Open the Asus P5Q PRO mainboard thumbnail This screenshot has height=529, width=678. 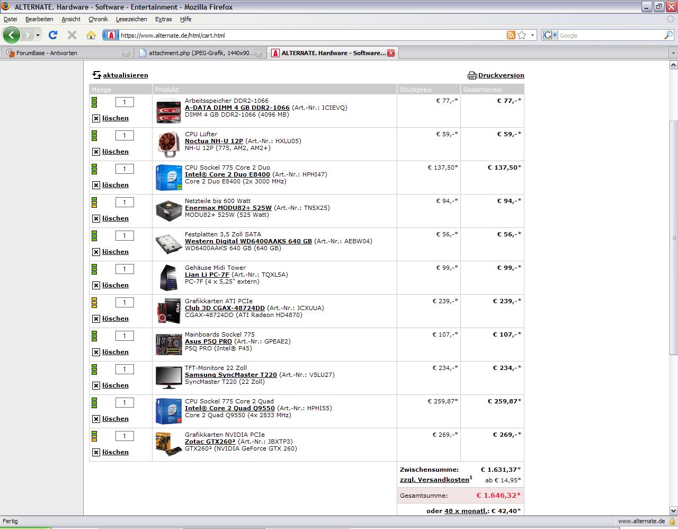(x=168, y=344)
